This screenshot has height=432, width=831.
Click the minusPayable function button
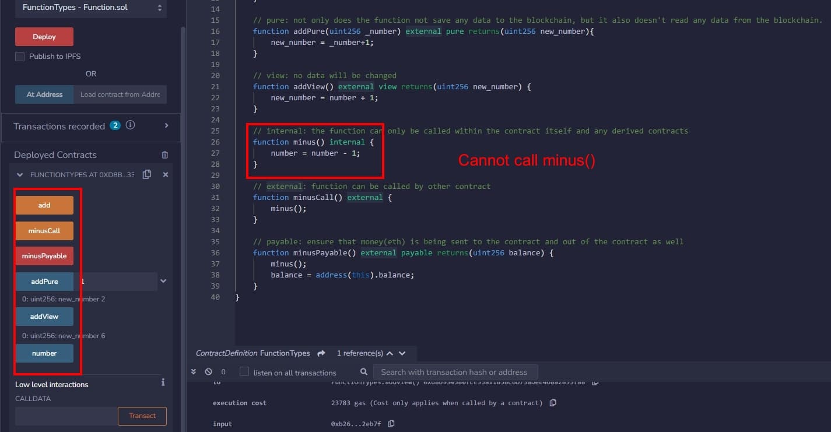44,256
